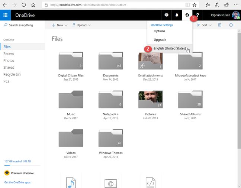Open the Favorites hub icon
Viewport: 241px width, 188px height.
tap(208, 5)
